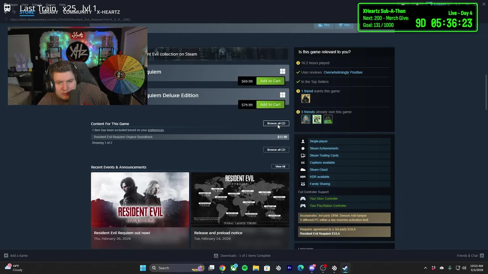Click View All announcements button
The width and height of the screenshot is (488, 274).
[x=280, y=166]
